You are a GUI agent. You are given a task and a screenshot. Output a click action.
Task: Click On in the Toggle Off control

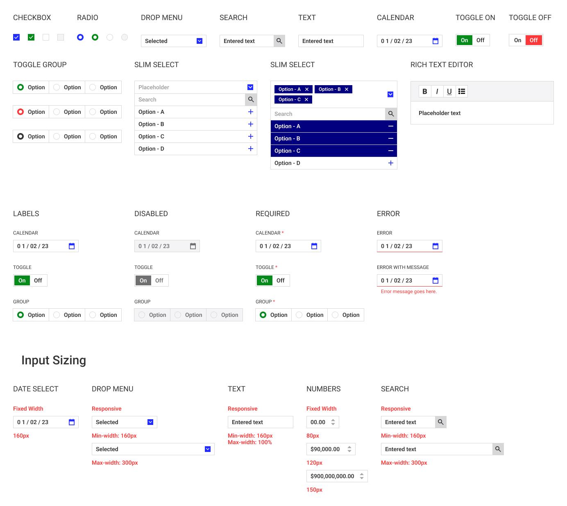coord(517,40)
